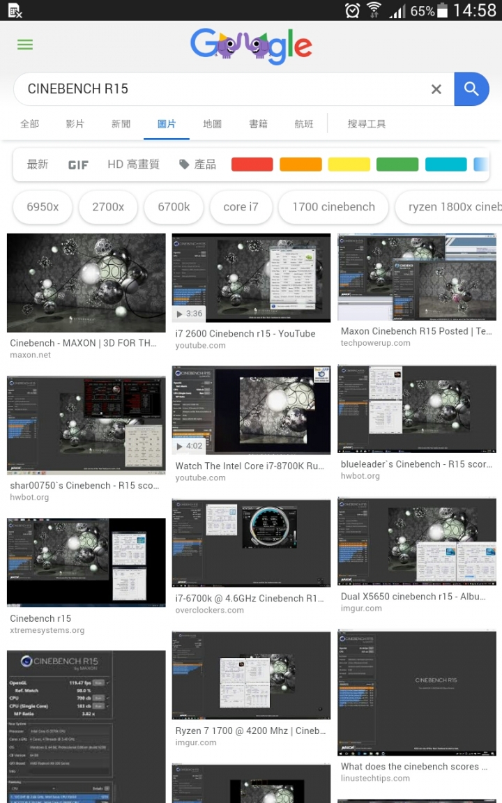Tap the core i7 suggestion chip
The image size is (502, 803).
click(x=241, y=207)
